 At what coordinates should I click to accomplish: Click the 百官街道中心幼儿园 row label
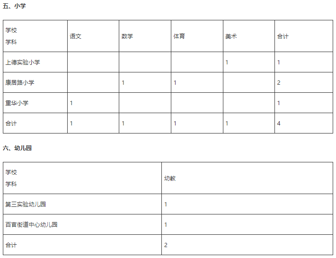(x=31, y=224)
